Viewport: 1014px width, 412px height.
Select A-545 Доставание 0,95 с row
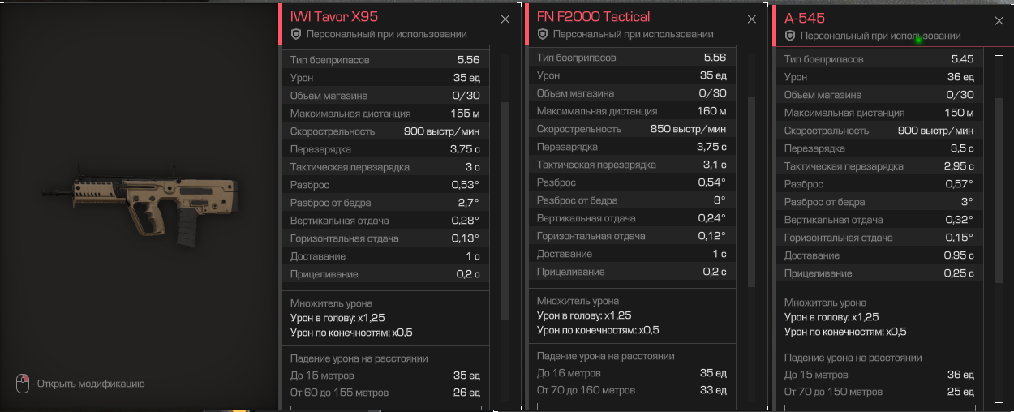click(880, 255)
